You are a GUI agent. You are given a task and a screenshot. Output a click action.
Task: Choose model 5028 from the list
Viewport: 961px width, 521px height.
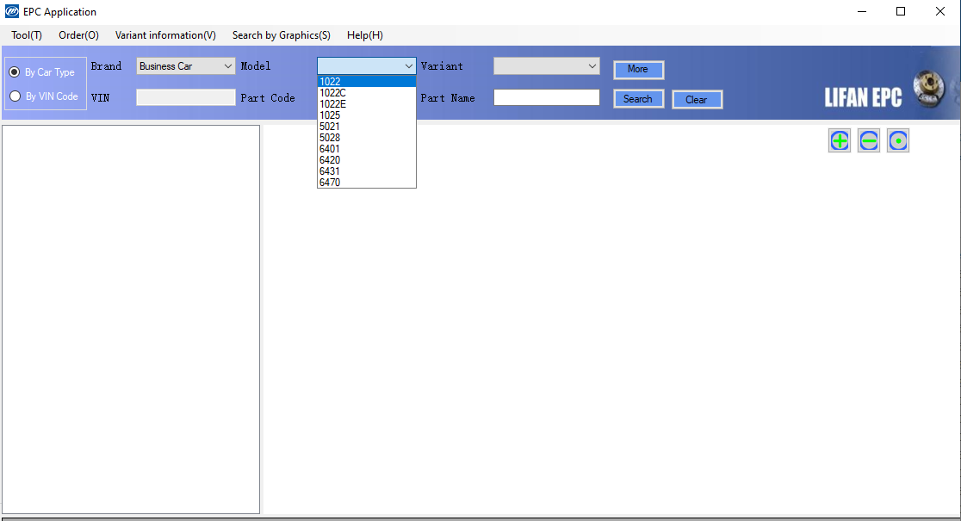[x=367, y=138]
